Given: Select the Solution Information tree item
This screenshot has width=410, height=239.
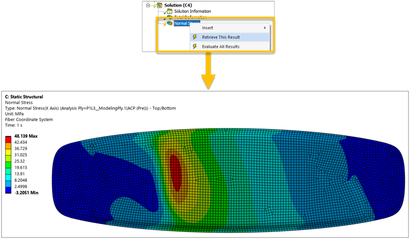Looking at the screenshot, I should point(192,11).
